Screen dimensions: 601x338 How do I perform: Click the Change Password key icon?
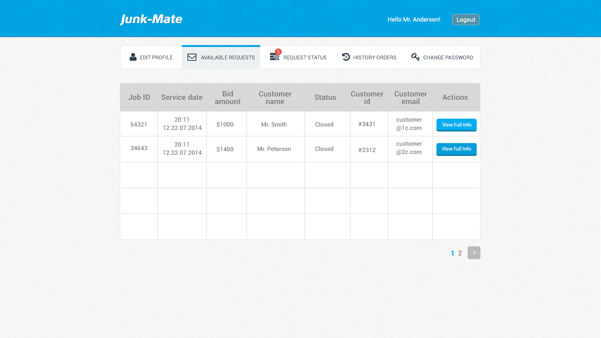pyautogui.click(x=415, y=57)
